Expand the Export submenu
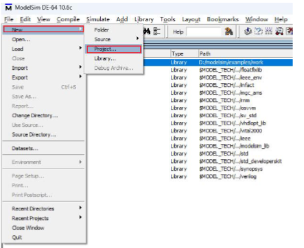 coord(43,77)
